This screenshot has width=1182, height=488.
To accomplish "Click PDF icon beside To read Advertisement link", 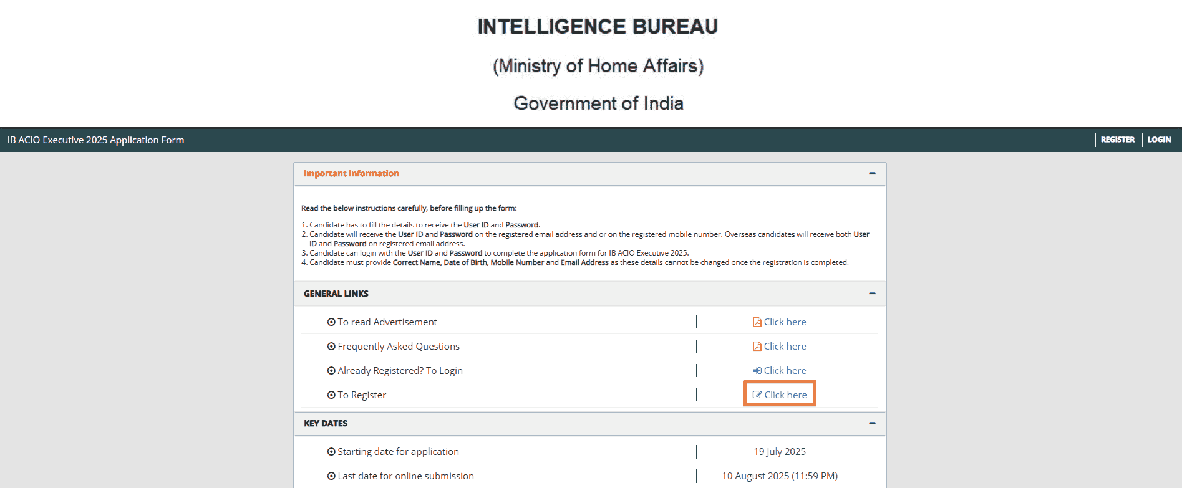I will [757, 322].
